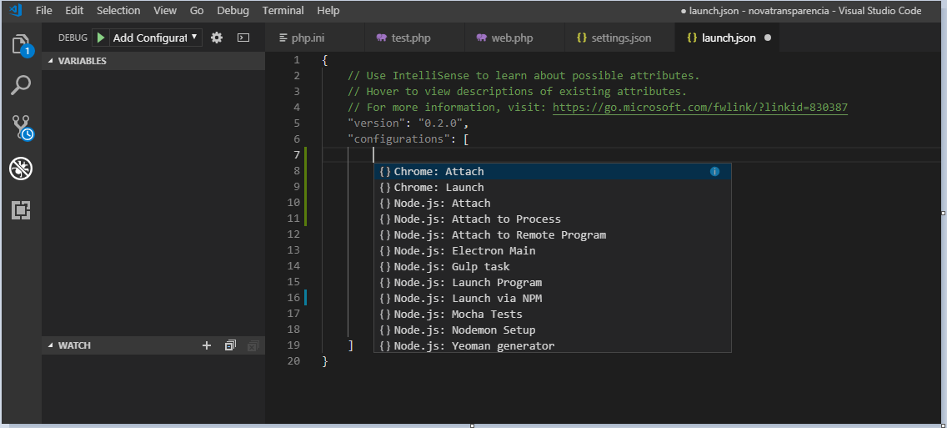Open the Debug view icon

click(21, 169)
